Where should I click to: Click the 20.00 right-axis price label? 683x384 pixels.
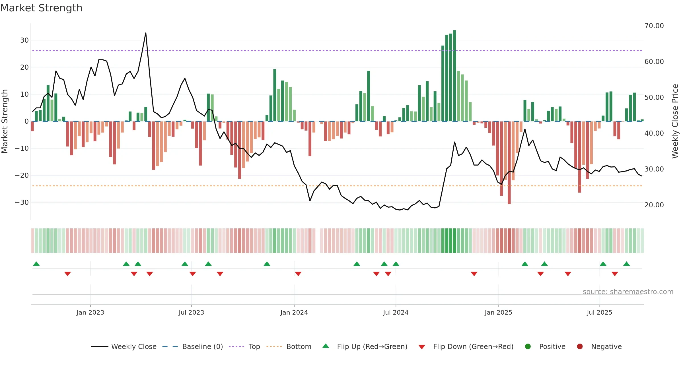654,205
